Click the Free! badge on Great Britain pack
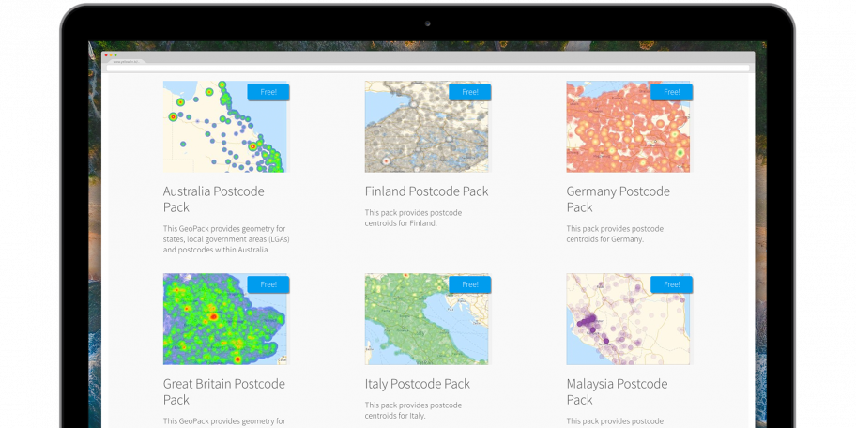856x428 pixels. tap(268, 284)
